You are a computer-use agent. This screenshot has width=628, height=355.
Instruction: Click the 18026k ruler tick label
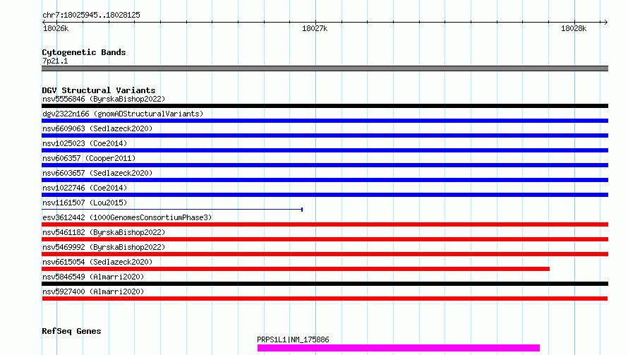[56, 28]
